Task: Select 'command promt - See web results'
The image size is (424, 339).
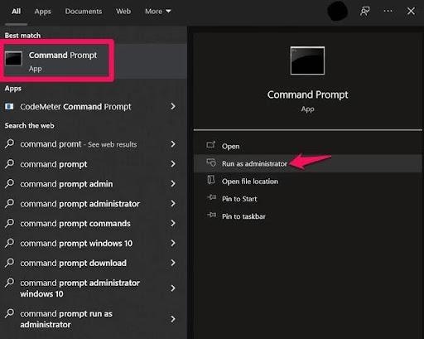Action: pos(94,144)
